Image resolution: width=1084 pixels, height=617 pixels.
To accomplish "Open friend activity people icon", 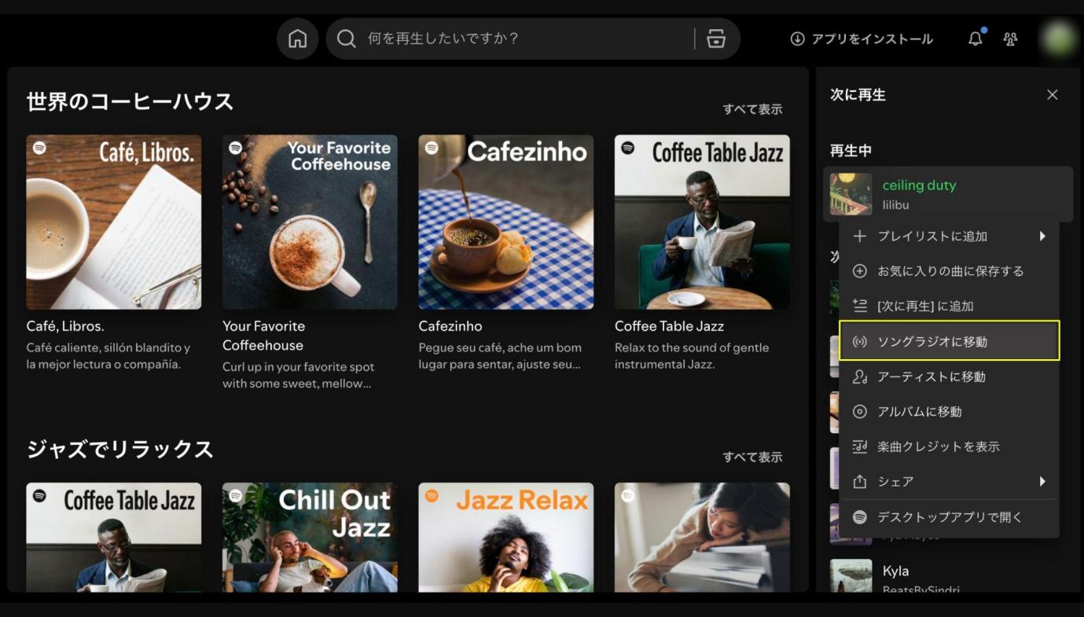I will (1011, 39).
